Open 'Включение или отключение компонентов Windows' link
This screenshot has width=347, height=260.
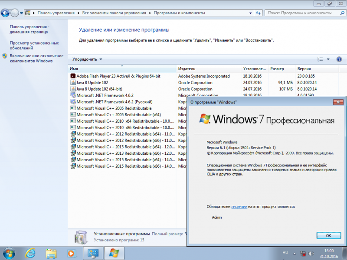(x=36, y=58)
